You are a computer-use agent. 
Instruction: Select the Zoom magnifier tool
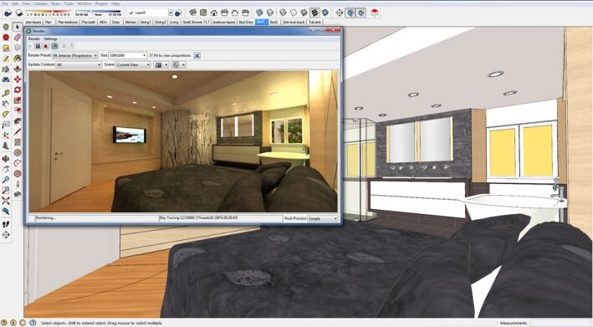click(x=6, y=180)
